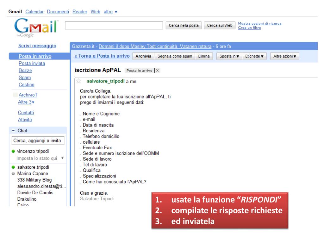The width and height of the screenshot is (324, 243).
Task: Open Altre azioni dropdown
Action: (x=284, y=56)
